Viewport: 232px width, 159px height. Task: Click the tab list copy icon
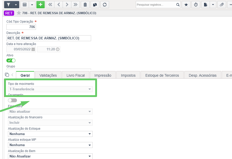[x=7, y=75]
